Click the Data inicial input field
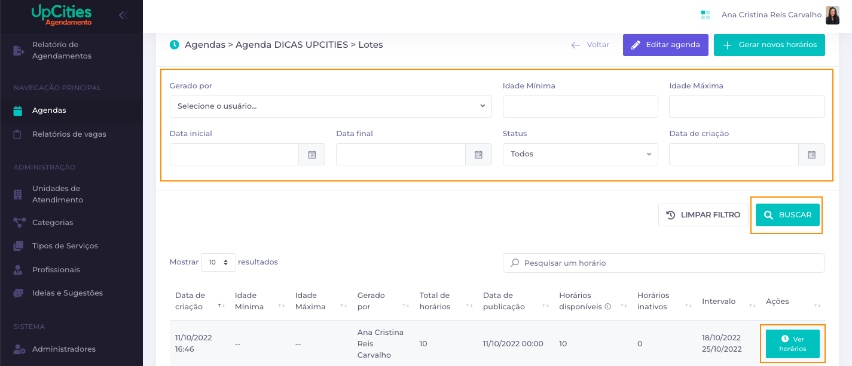The width and height of the screenshot is (852, 366). coord(234,154)
